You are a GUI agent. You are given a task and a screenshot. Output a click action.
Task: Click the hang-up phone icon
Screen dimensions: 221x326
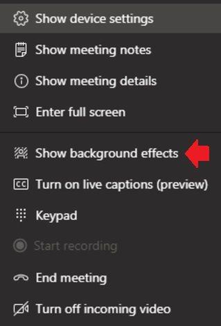click(x=21, y=278)
